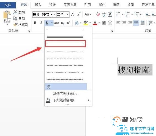Open the File (文件) tab
Screen dimensions: 156x136
8,5
